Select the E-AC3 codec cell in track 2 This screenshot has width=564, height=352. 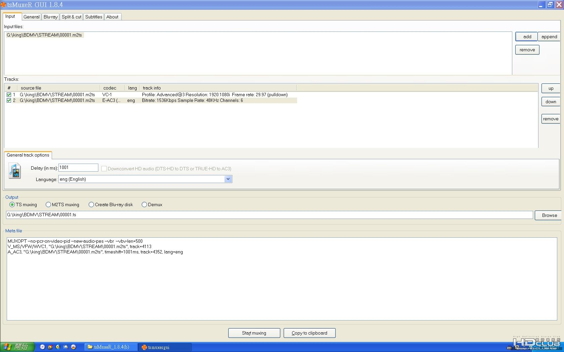(x=111, y=100)
